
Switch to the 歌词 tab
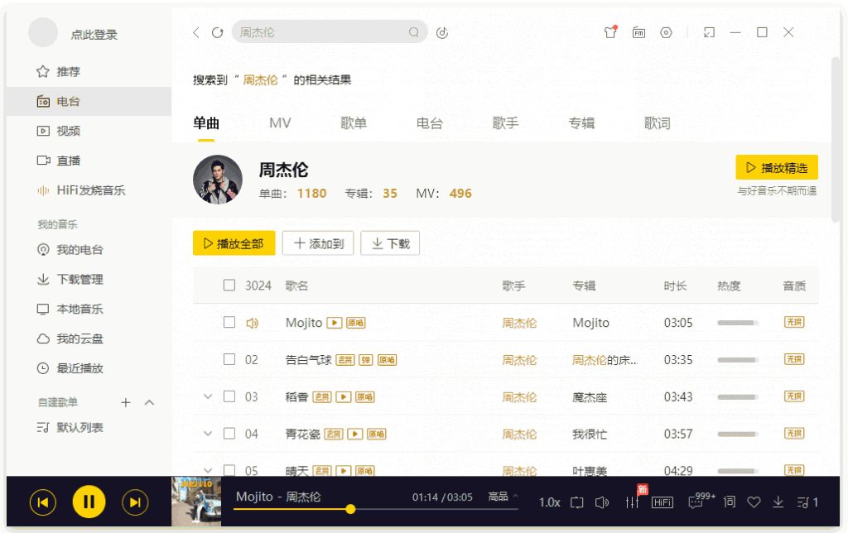(657, 122)
